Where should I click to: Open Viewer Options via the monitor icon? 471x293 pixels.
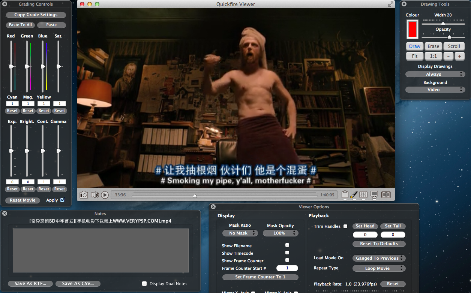click(x=374, y=194)
